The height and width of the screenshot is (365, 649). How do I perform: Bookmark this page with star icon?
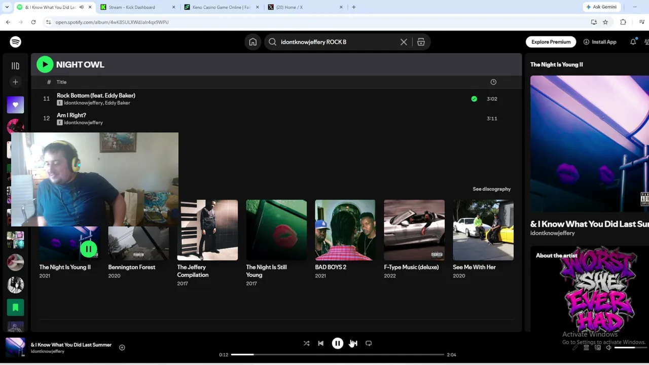coord(605,22)
